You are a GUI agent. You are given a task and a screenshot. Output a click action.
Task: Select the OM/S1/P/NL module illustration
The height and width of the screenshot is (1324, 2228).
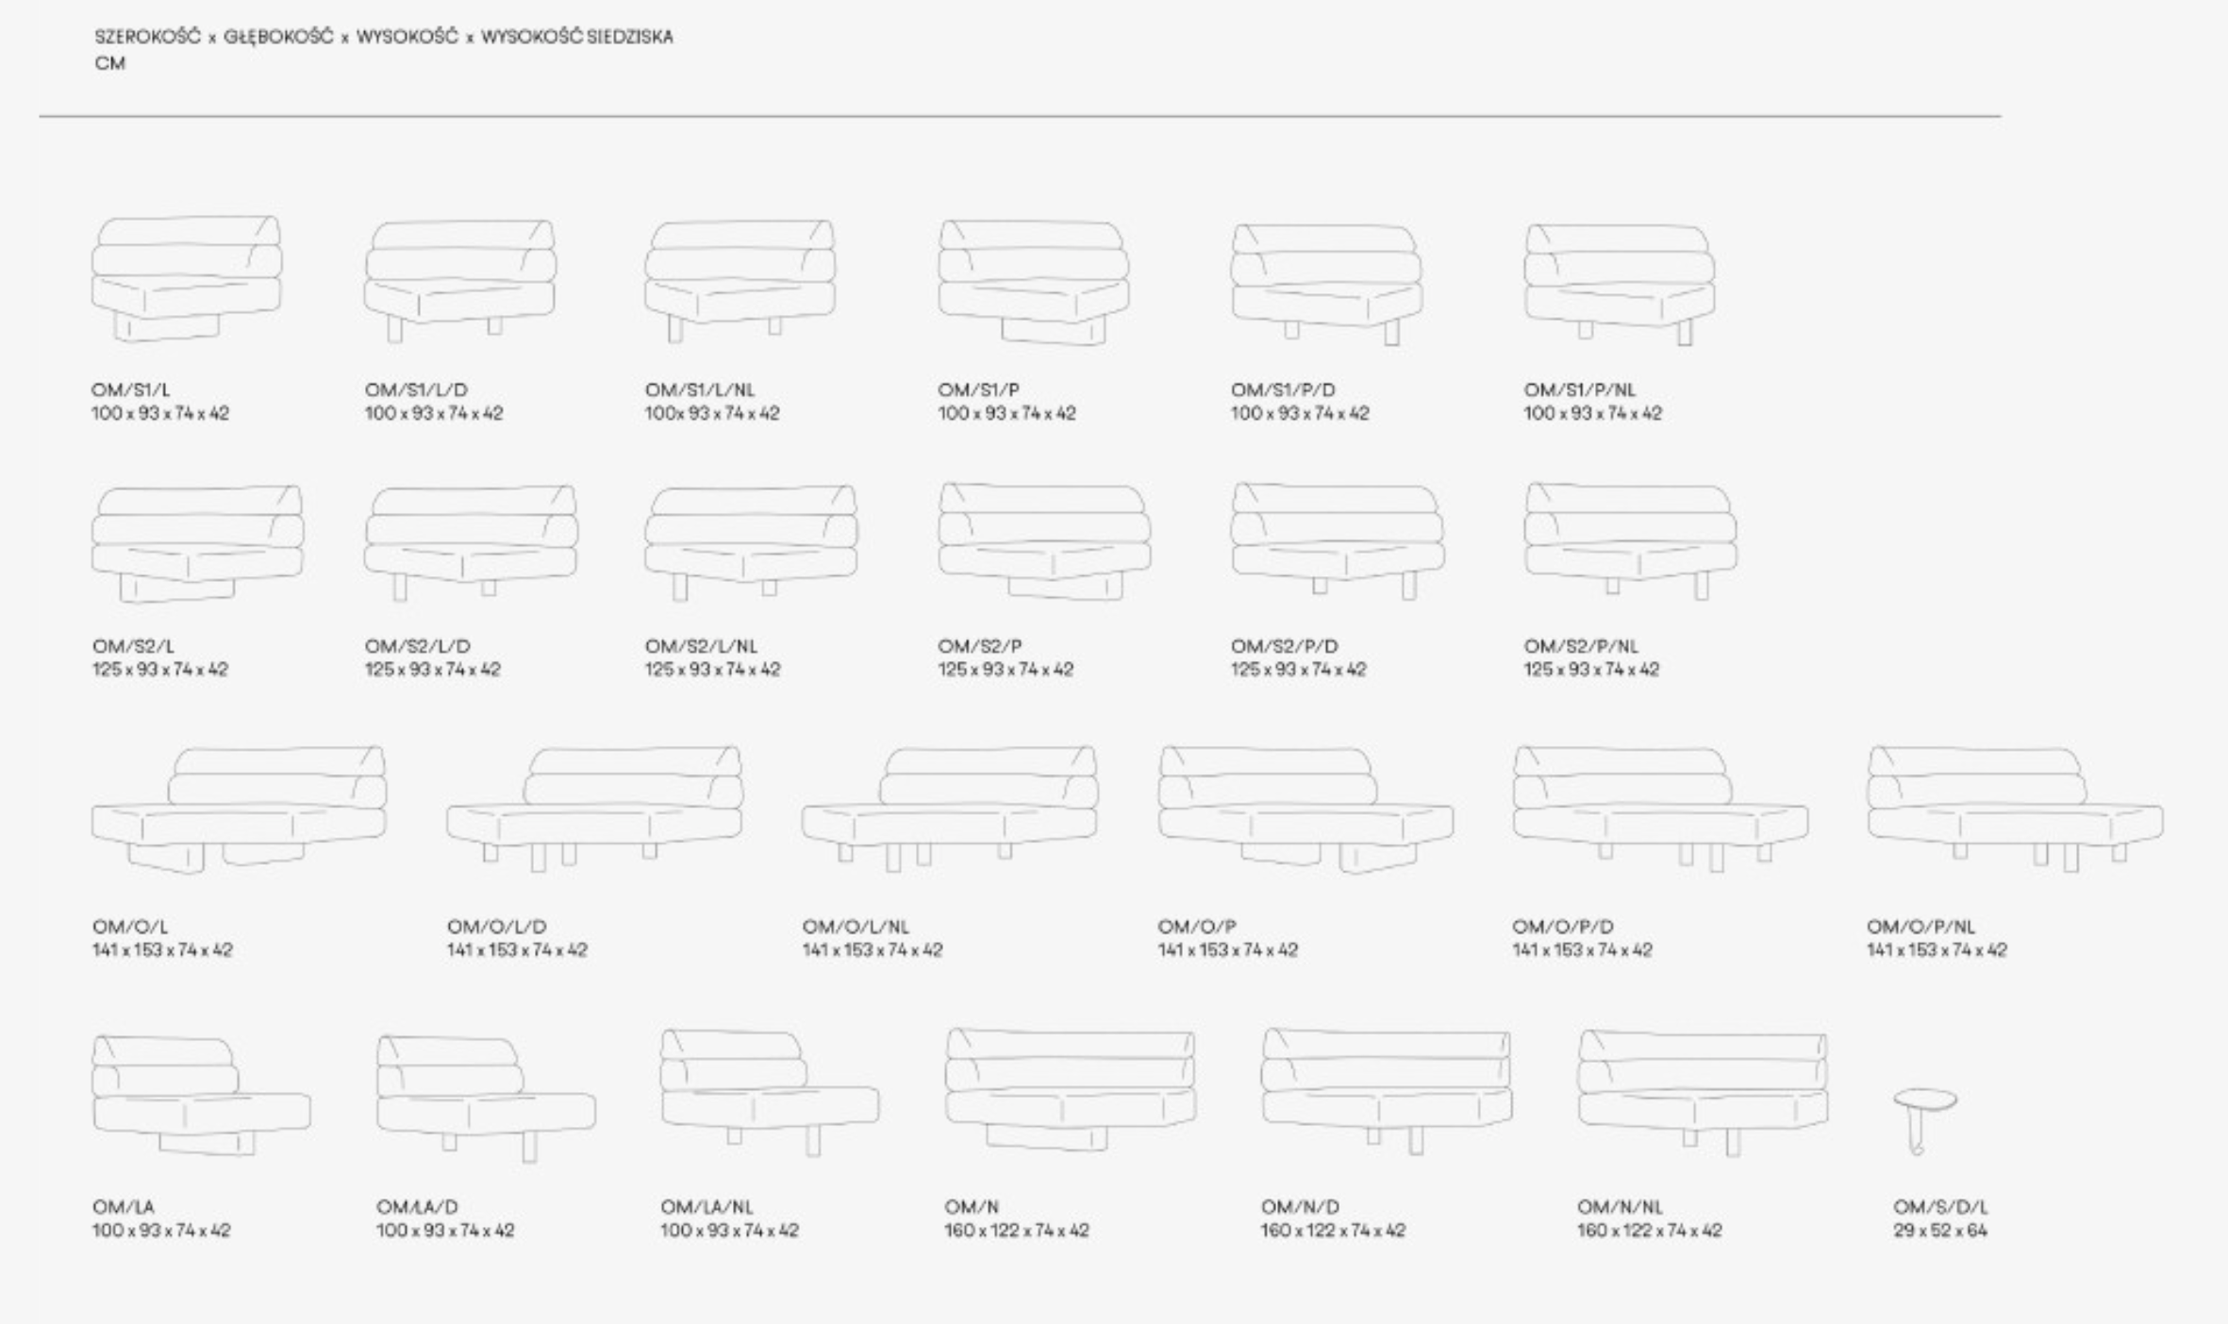pyautogui.click(x=1620, y=284)
